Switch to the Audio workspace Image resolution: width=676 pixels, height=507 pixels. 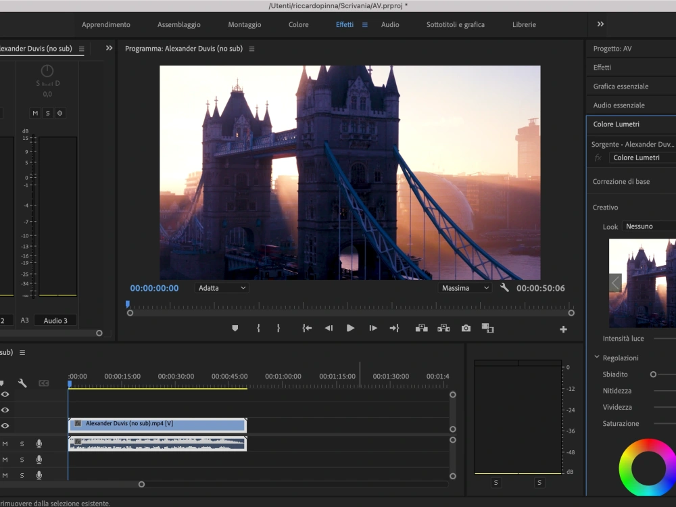[390, 24]
